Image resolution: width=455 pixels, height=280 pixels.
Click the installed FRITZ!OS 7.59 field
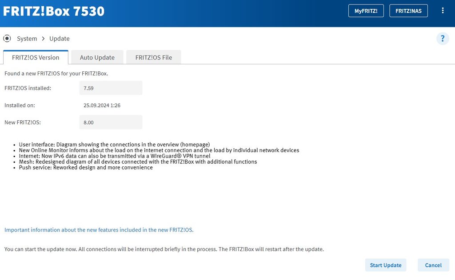tap(111, 88)
